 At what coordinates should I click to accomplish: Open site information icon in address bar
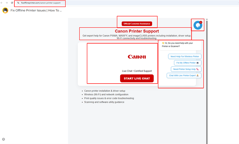18,3
